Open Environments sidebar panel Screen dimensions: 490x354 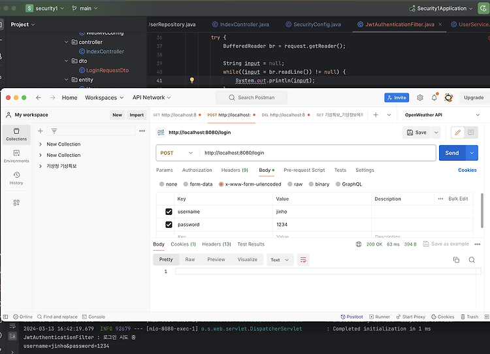coord(16,156)
